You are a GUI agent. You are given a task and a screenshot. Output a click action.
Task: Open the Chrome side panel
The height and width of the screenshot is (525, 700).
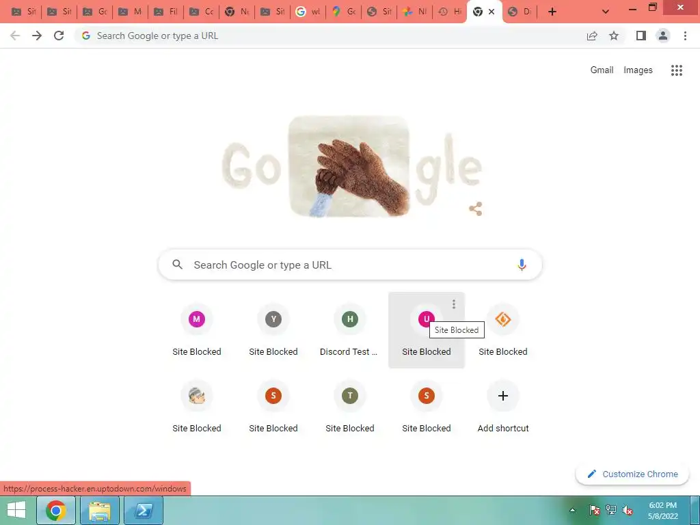point(641,36)
